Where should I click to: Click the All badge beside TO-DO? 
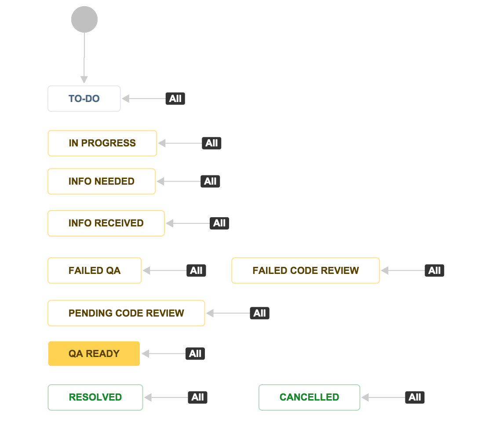pos(175,98)
